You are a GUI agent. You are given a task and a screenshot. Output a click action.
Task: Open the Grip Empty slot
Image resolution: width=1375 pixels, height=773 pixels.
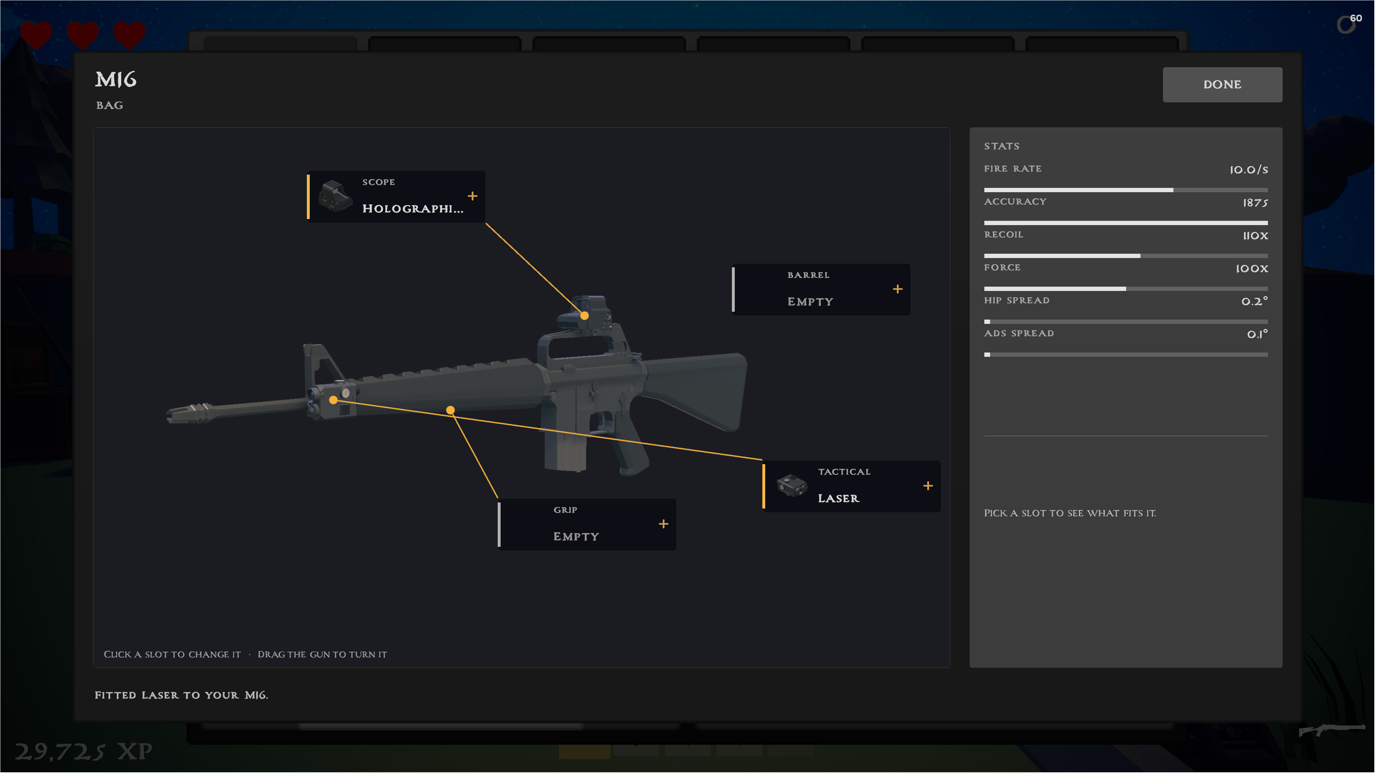coord(587,524)
